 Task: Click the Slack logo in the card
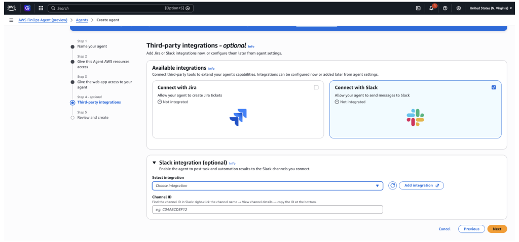[416, 118]
